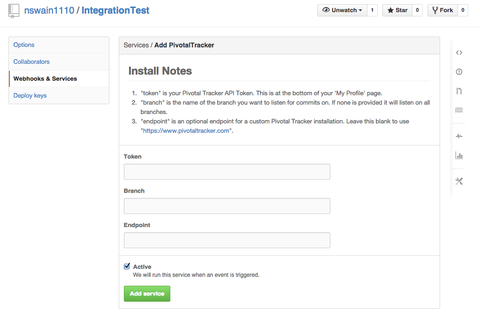Open the Issues icon in right sidebar
Image resolution: width=480 pixels, height=312 pixels.
click(x=459, y=72)
